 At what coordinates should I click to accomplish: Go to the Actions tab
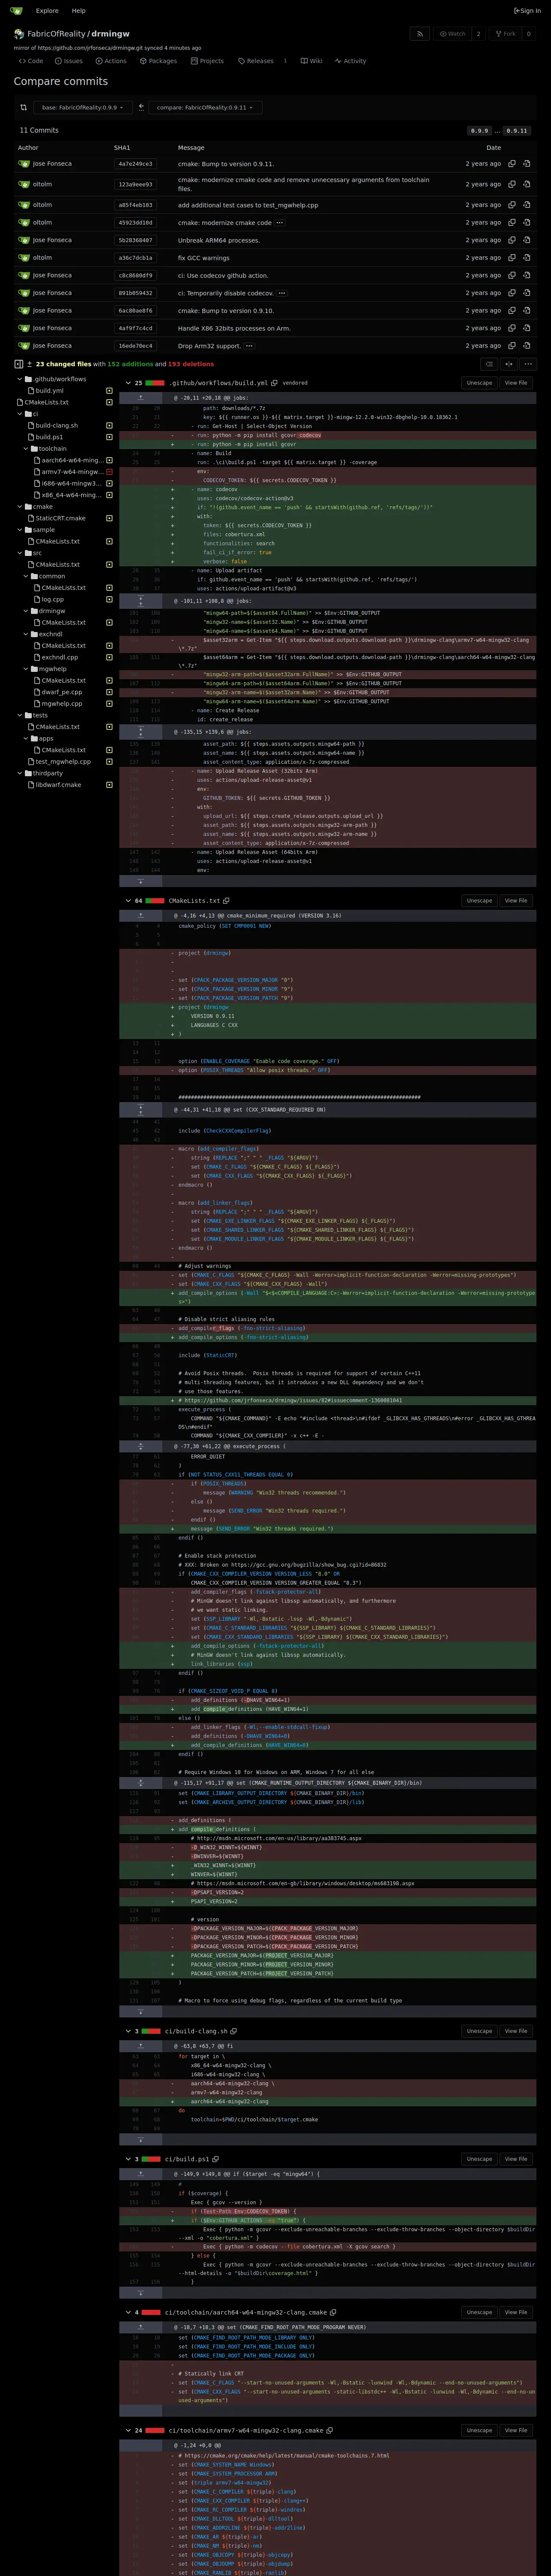point(111,61)
